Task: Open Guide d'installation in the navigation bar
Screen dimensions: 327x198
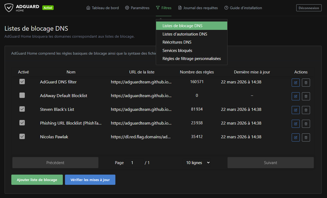Action: tap(243, 8)
